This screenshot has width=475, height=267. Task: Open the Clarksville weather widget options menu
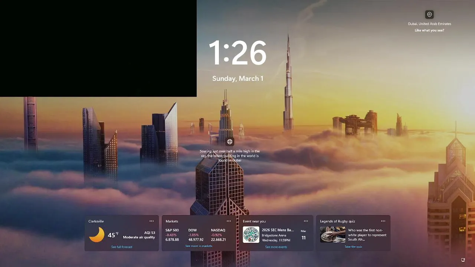(x=151, y=221)
